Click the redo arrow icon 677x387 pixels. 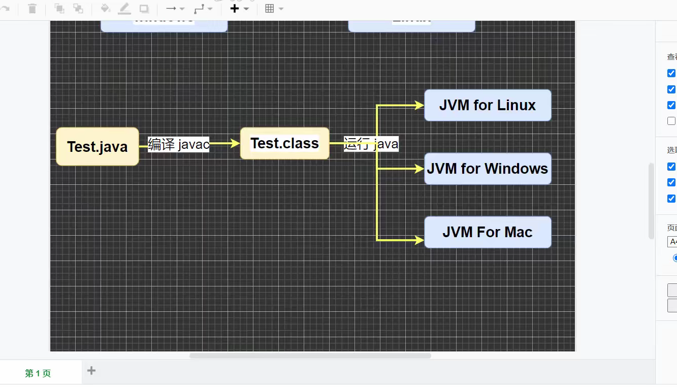pos(4,9)
